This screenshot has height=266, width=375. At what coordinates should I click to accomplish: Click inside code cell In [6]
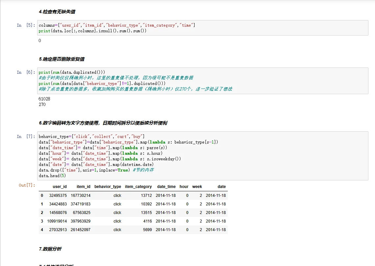(x=202, y=81)
